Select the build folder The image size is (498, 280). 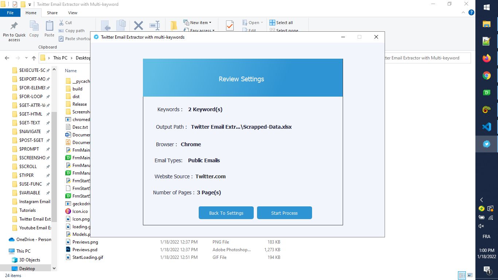[74, 89]
